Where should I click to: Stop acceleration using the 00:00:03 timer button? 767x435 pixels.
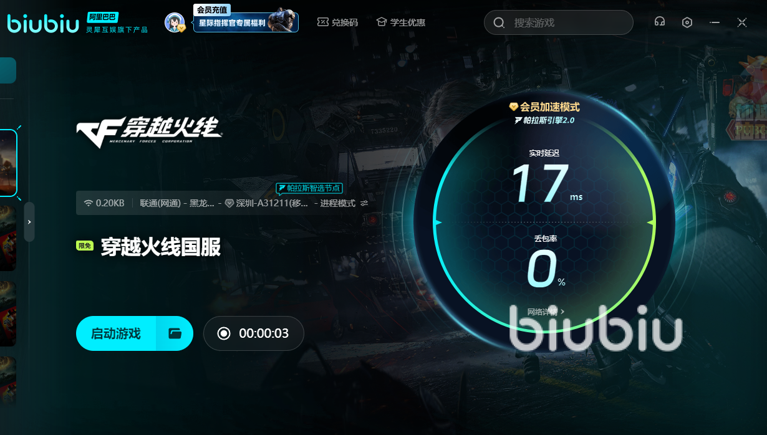coord(253,333)
